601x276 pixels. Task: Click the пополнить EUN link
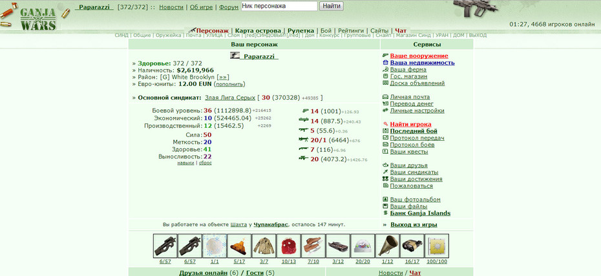pyautogui.click(x=229, y=84)
